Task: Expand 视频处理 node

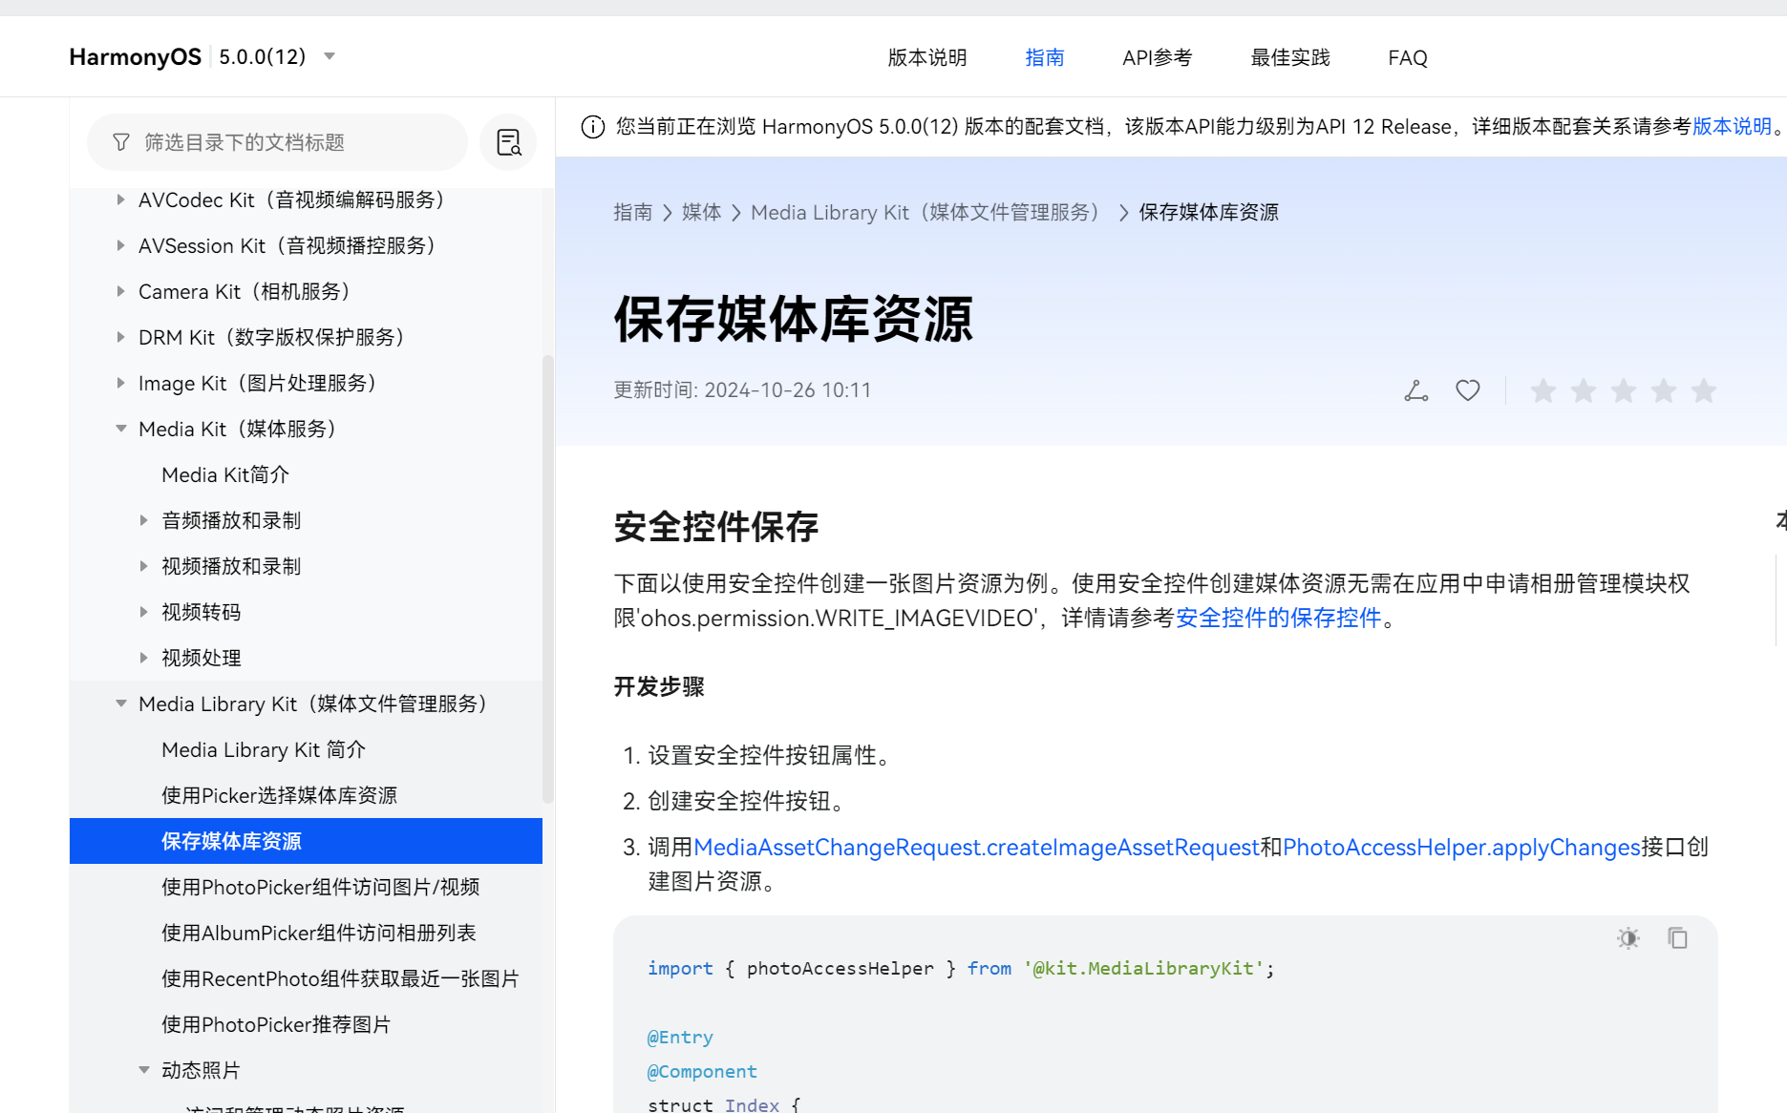Action: [x=143, y=658]
